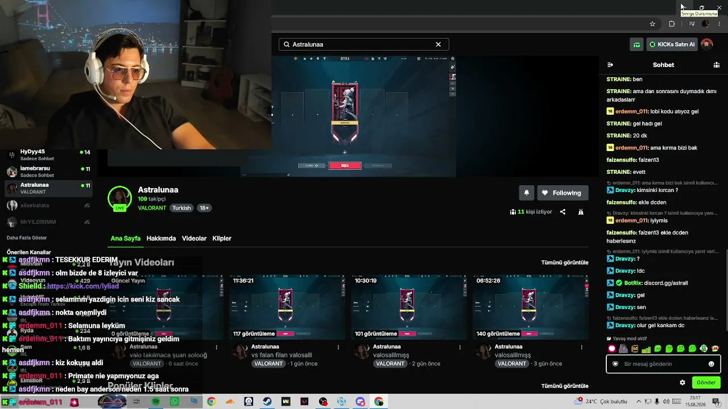Select alisebatata channel in sidebar
Screen dimensions: 728x409
click(48, 205)
